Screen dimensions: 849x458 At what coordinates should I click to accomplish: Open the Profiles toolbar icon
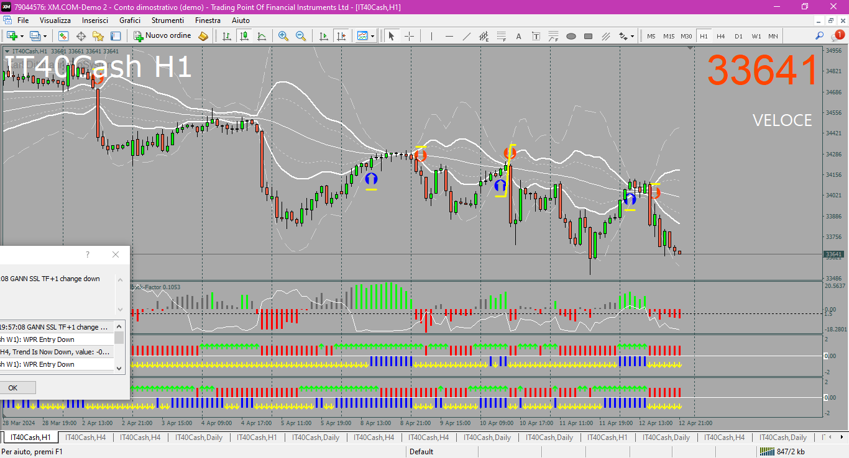[35, 36]
